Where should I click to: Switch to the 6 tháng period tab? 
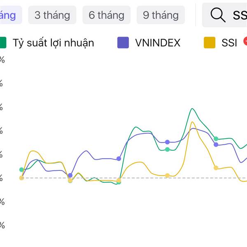[x=107, y=15]
